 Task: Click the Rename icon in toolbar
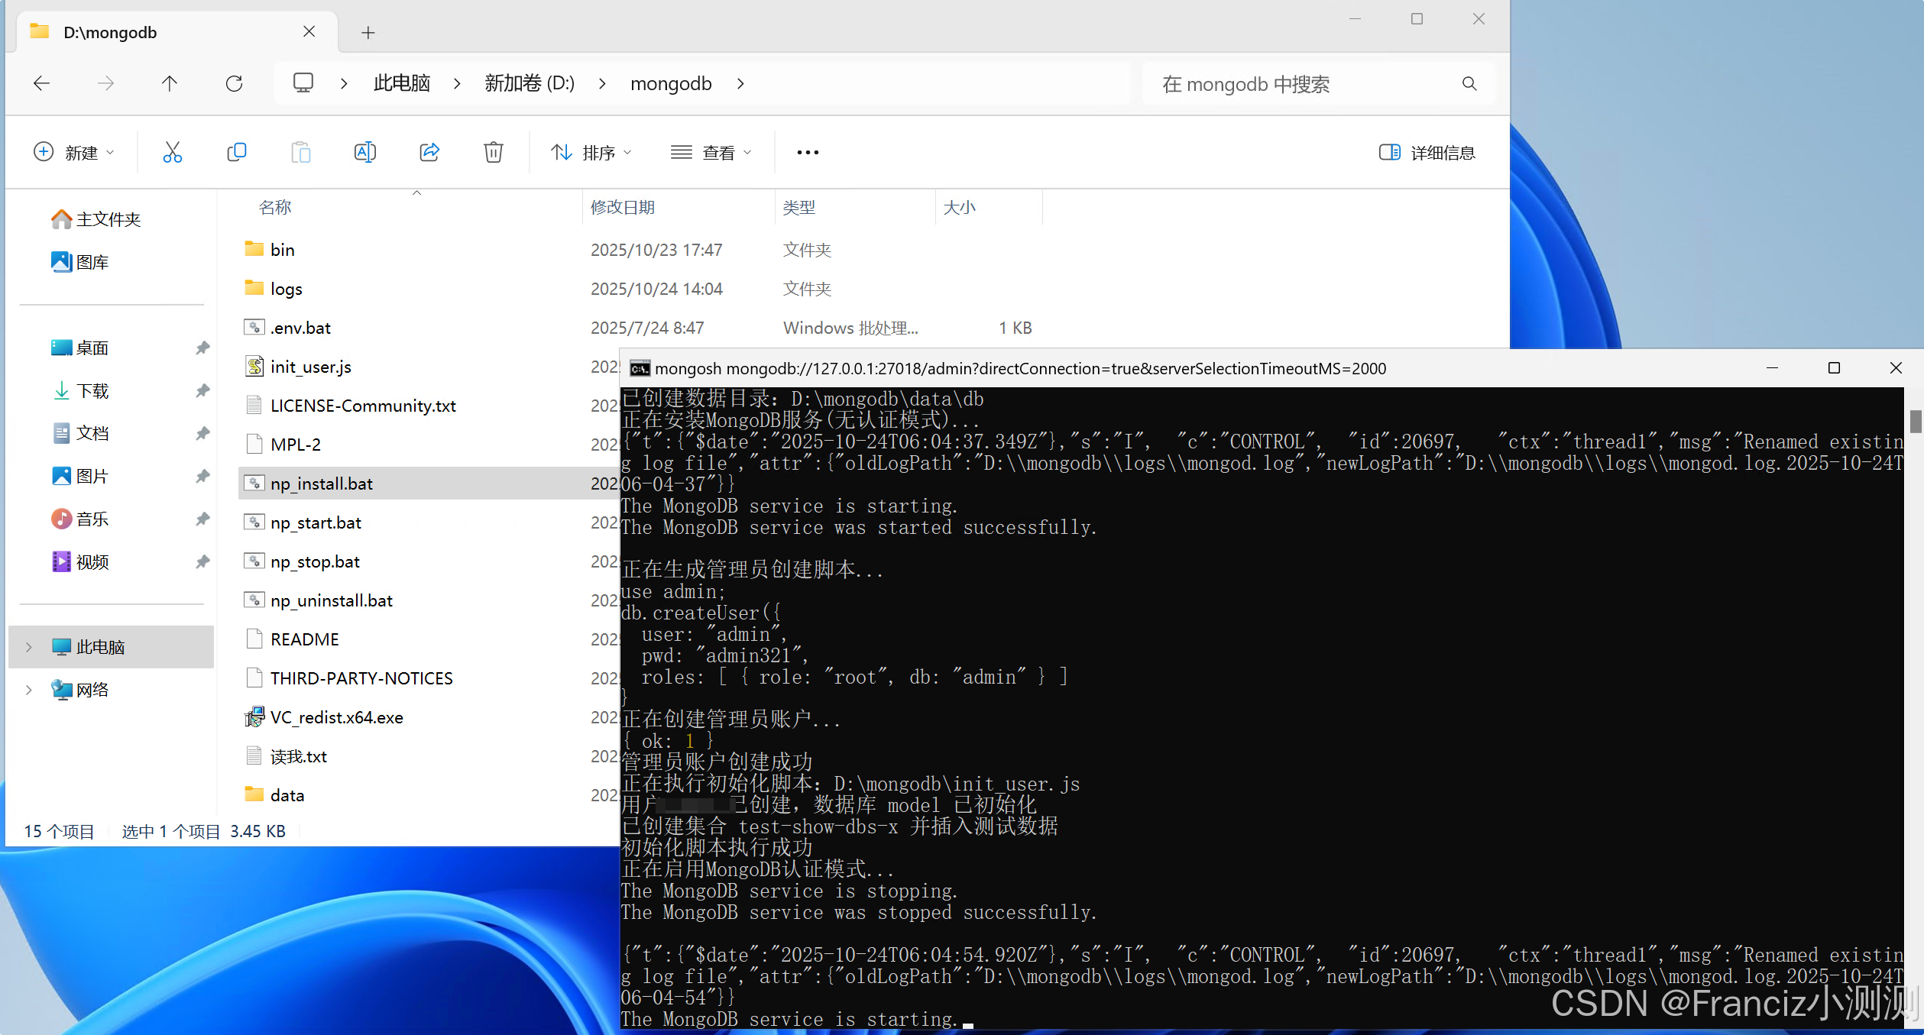click(364, 153)
